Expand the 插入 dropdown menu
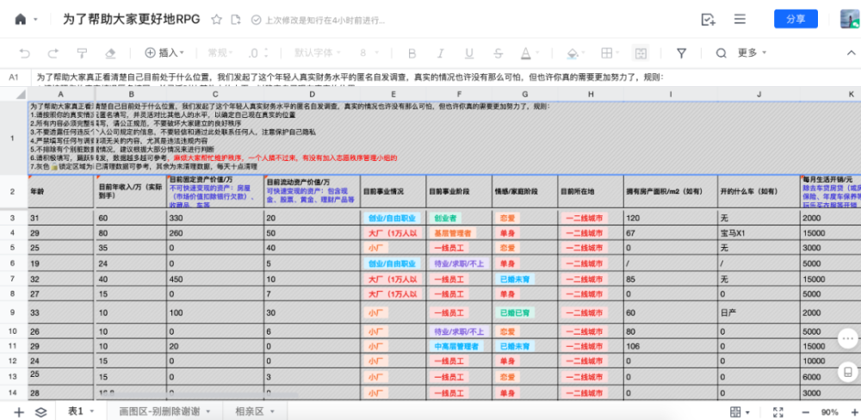This screenshot has width=861, height=420. point(164,53)
